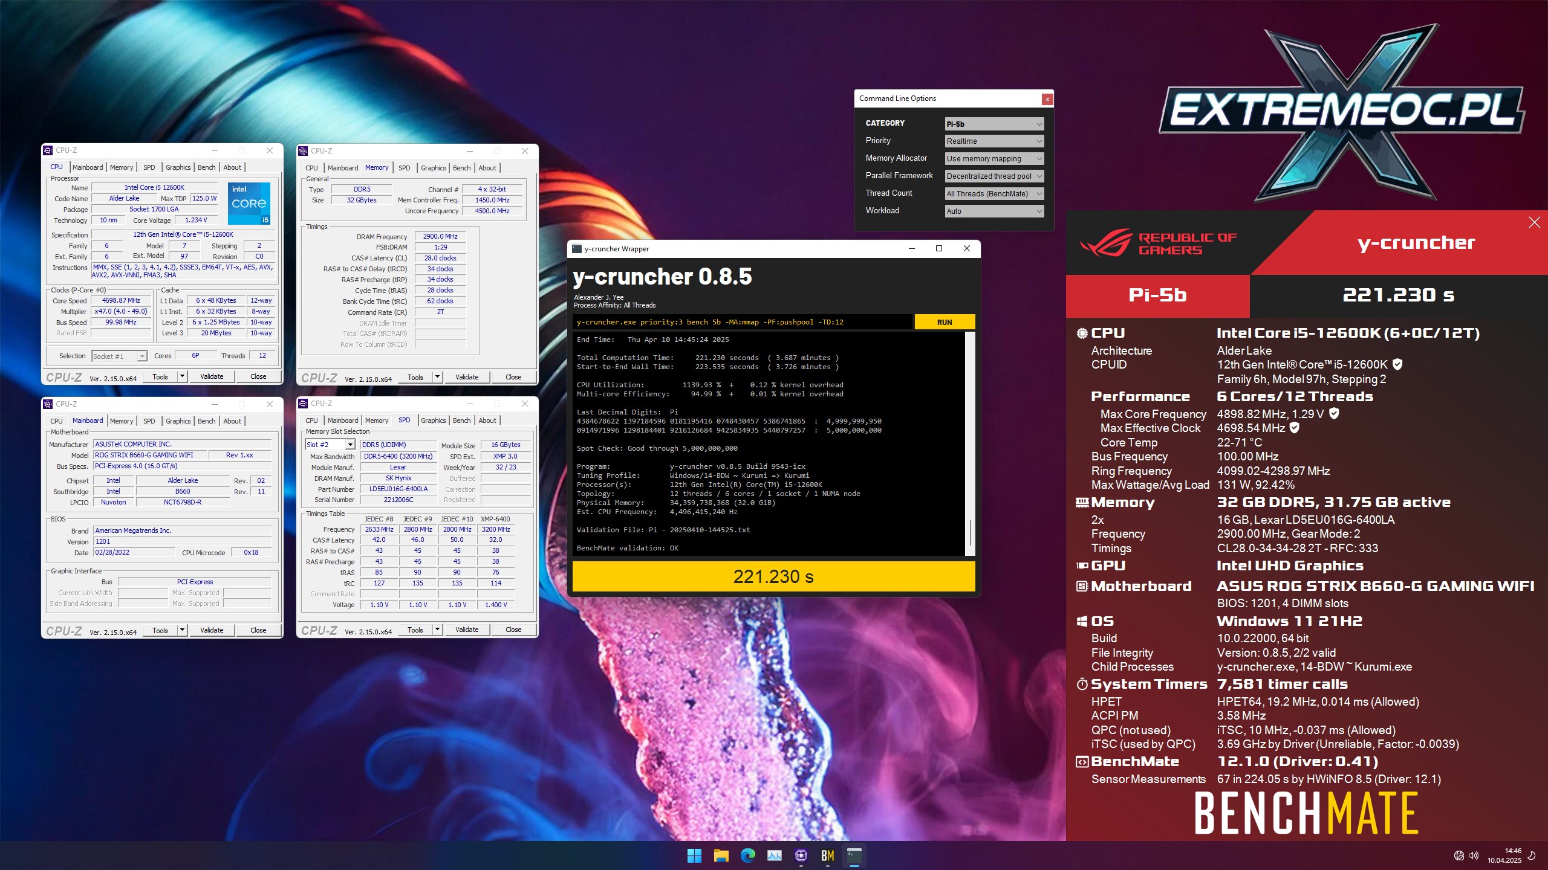Open the graph monitor app in taskbar
This screenshot has width=1548, height=870.
point(775,855)
